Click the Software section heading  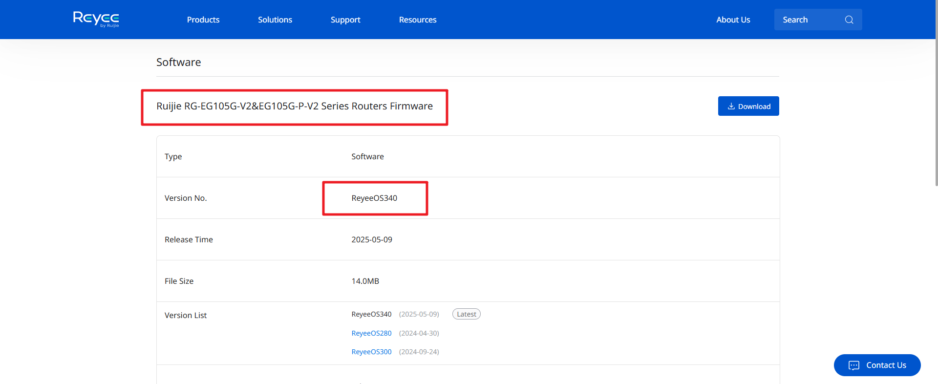[178, 62]
